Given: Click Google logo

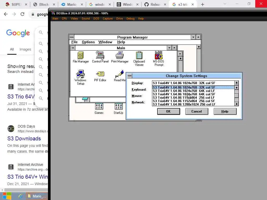Looking at the screenshot, I should 18,33.
